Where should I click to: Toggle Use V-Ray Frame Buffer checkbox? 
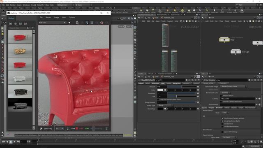point(222,121)
